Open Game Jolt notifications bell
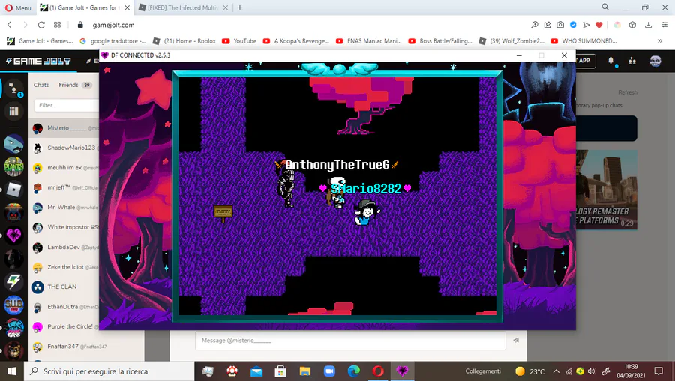Screen dimensions: 675x381 tap(610, 61)
